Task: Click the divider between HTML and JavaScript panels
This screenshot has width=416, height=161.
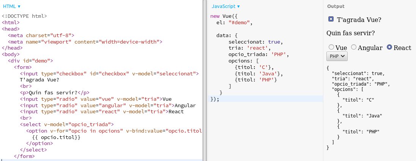Action: point(205,80)
